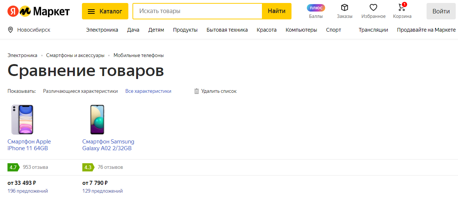The width and height of the screenshot is (458, 199).
Task: Open the Samsung Galaxy A02 product image
Action: (x=97, y=120)
